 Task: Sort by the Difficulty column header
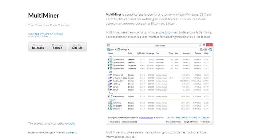141,53
